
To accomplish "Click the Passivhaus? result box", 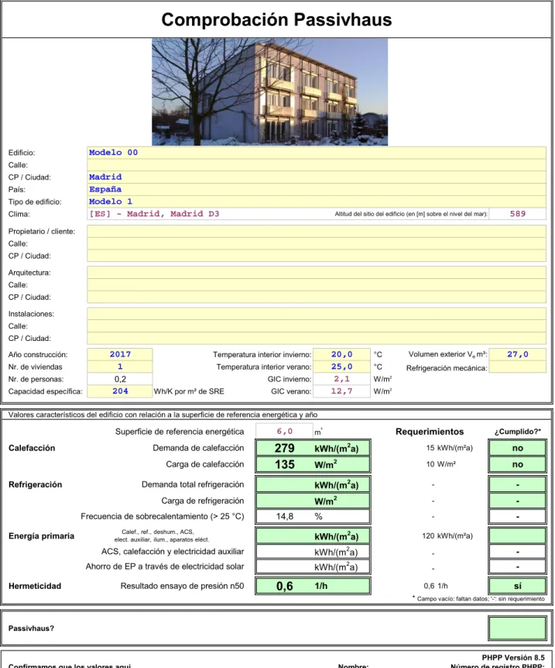I will coord(518,628).
